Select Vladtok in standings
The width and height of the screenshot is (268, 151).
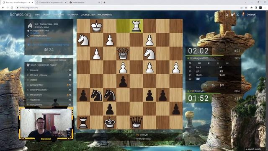tap(33, 80)
